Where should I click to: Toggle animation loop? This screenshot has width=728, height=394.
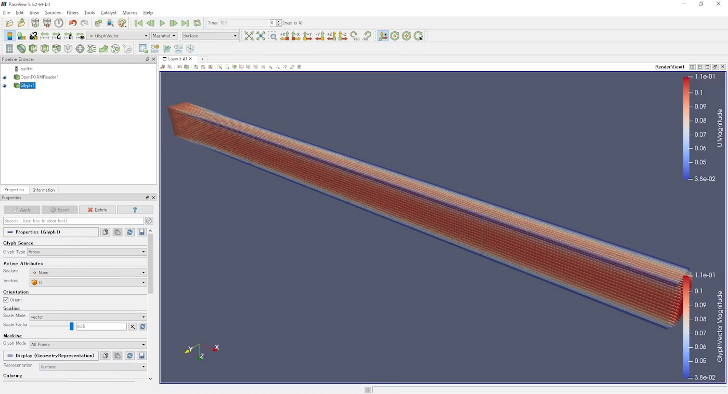[197, 23]
